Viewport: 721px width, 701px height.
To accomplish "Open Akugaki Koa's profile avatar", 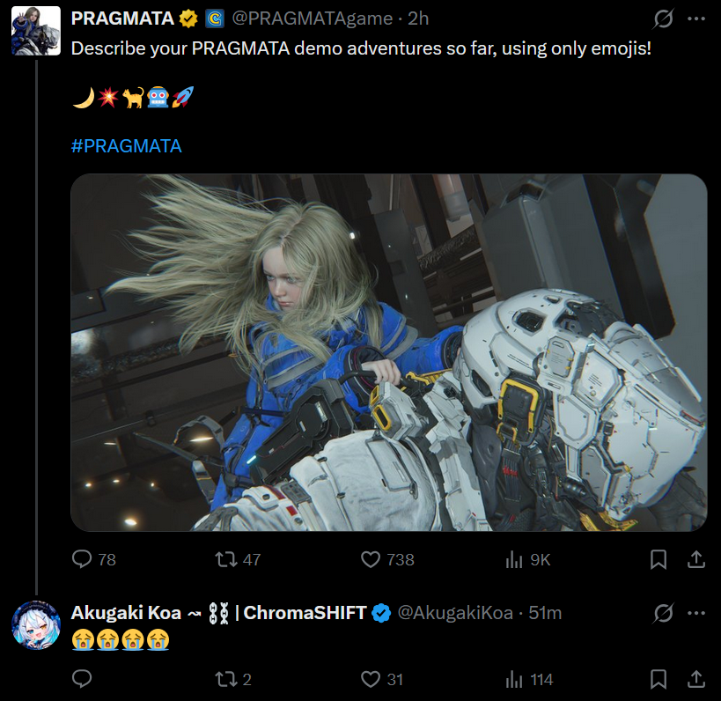I will (x=36, y=625).
